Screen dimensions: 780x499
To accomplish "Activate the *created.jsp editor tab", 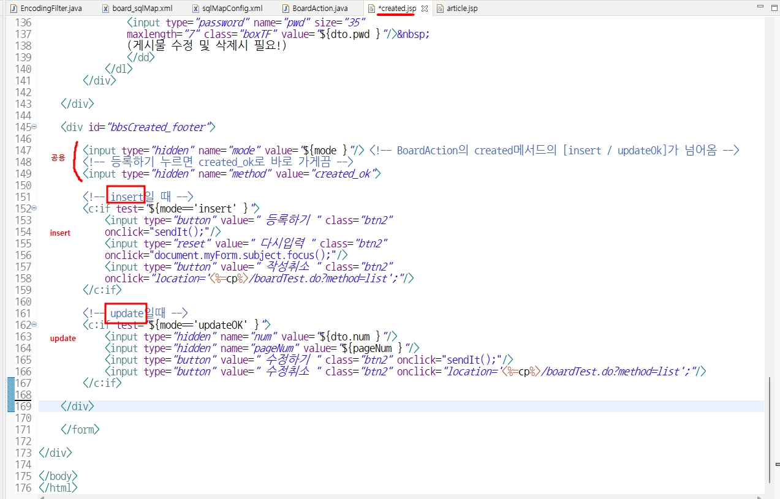I will pos(397,9).
